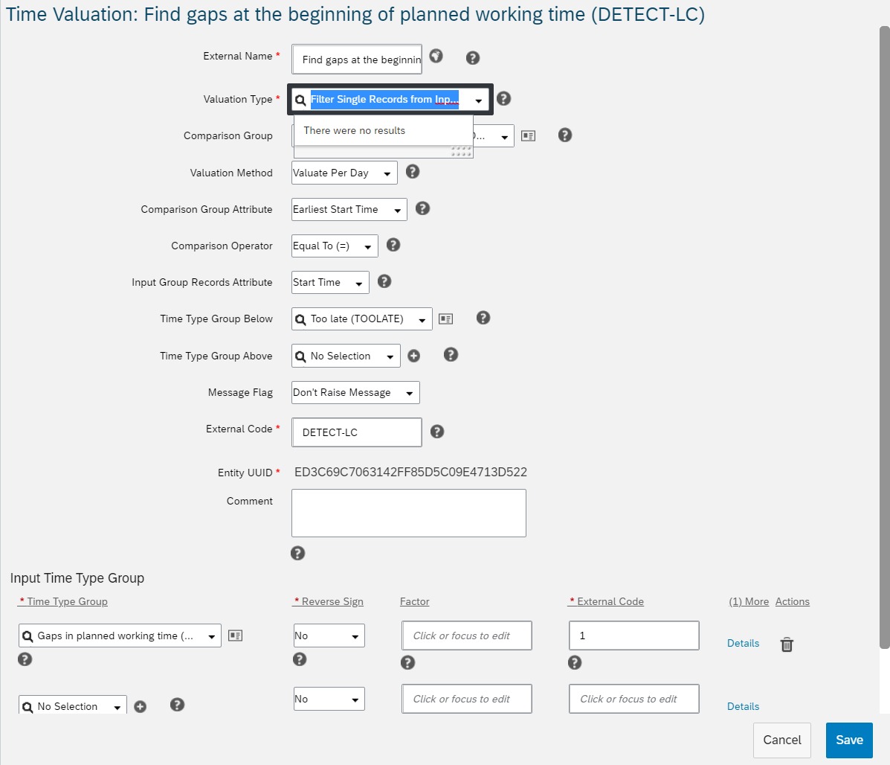Open details card icon for Comparison Group

tap(529, 136)
